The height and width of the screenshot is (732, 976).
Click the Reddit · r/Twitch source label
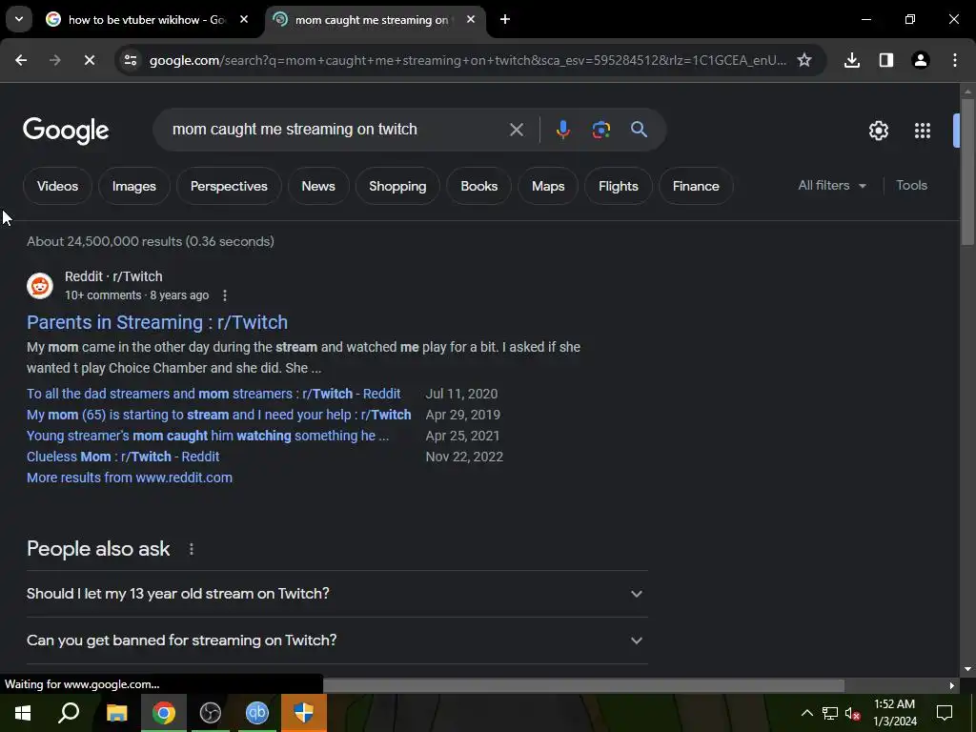coord(113,276)
